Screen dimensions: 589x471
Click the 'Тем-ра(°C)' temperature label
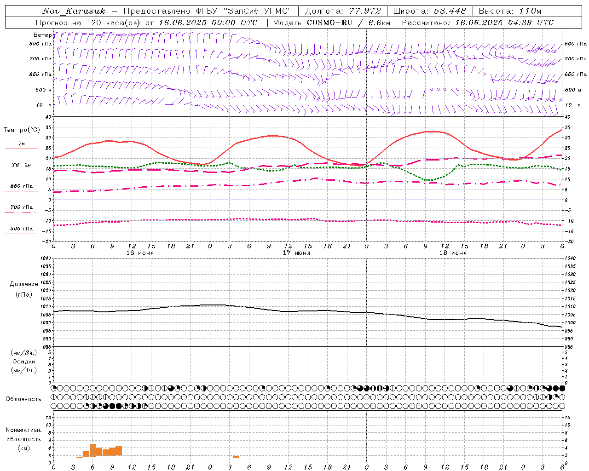(22, 130)
